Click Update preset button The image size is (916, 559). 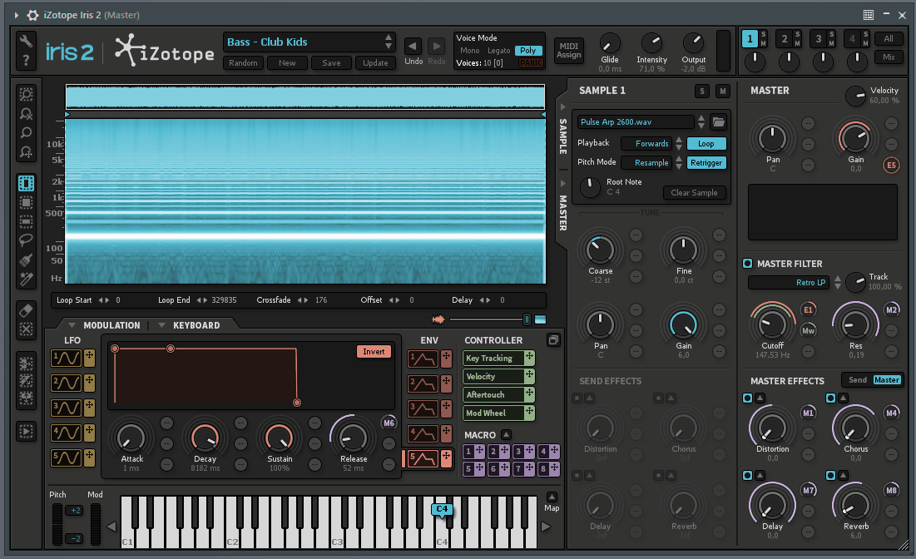click(x=375, y=62)
